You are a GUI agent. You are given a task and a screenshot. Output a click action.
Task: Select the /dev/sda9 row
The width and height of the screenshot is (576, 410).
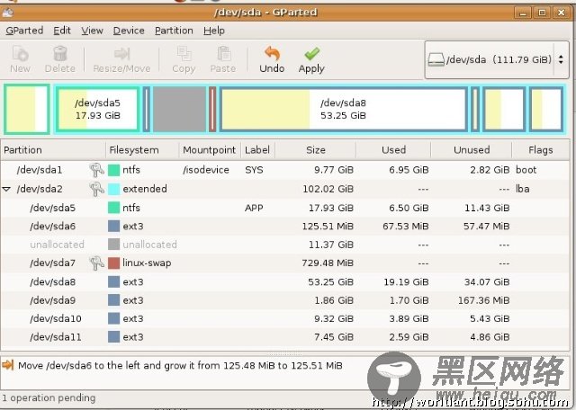pyautogui.click(x=285, y=300)
